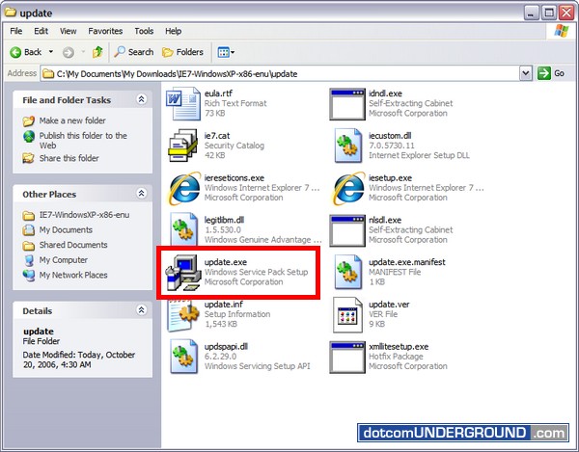This screenshot has height=452, width=579.
Task: Open the View menu
Action: point(68,31)
